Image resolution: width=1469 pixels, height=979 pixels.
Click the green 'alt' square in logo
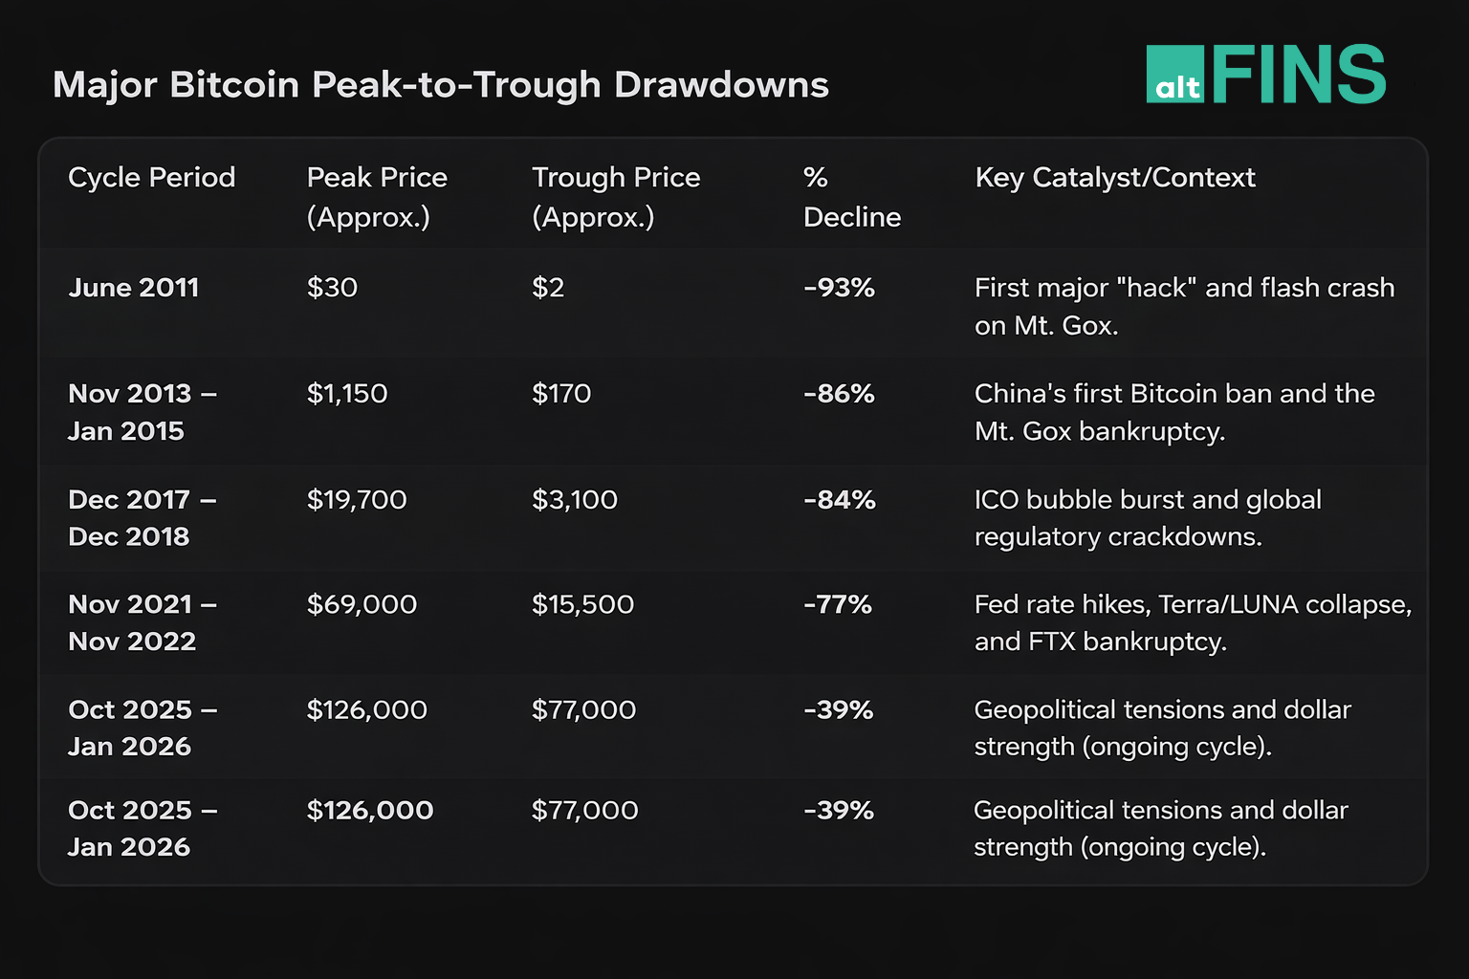pos(1175,75)
